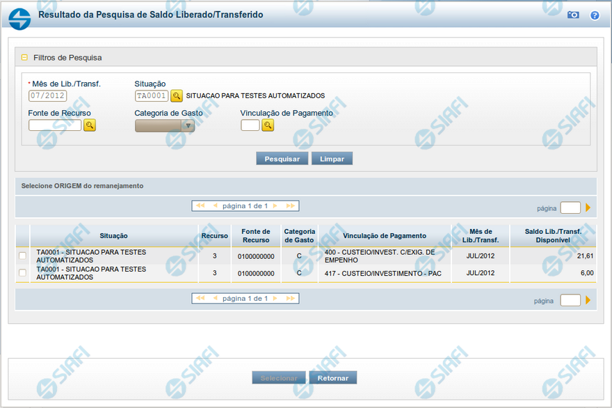Click the top página number field

click(570, 207)
